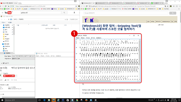This screenshot has width=181, height=102.
Task: Click the Windows search box on the taskbar
Action: (x=21, y=100)
